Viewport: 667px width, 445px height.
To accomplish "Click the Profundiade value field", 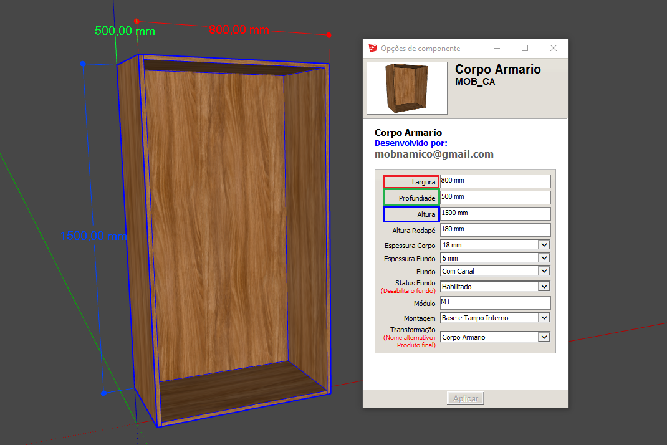I will point(495,198).
